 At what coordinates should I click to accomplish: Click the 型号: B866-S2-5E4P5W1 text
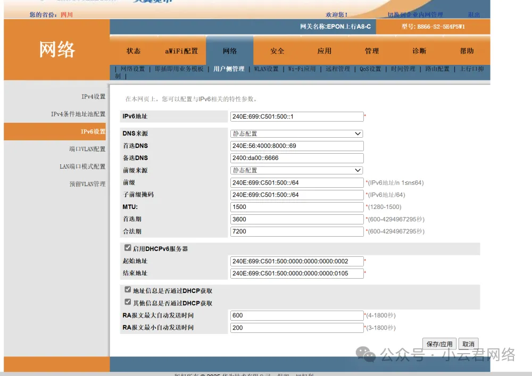pos(433,27)
